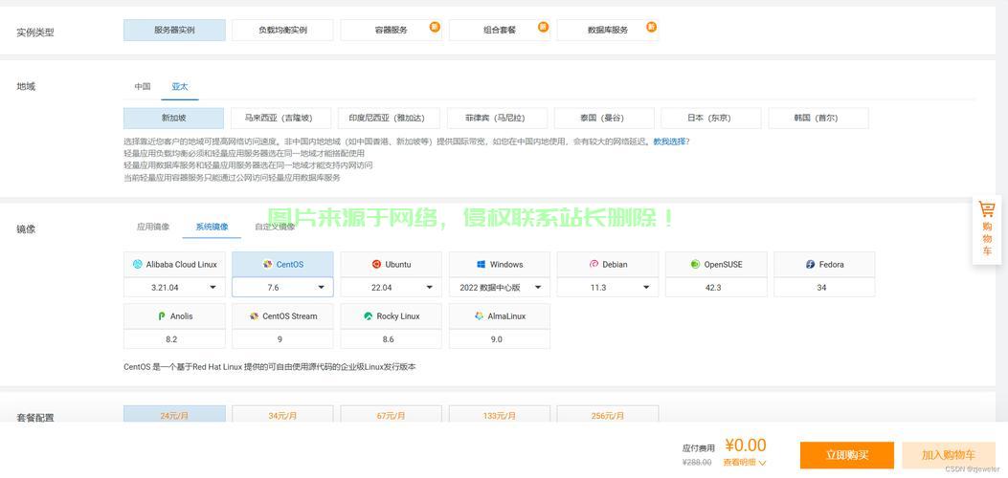
Task: Select the 67元/月 package
Action: tap(392, 415)
